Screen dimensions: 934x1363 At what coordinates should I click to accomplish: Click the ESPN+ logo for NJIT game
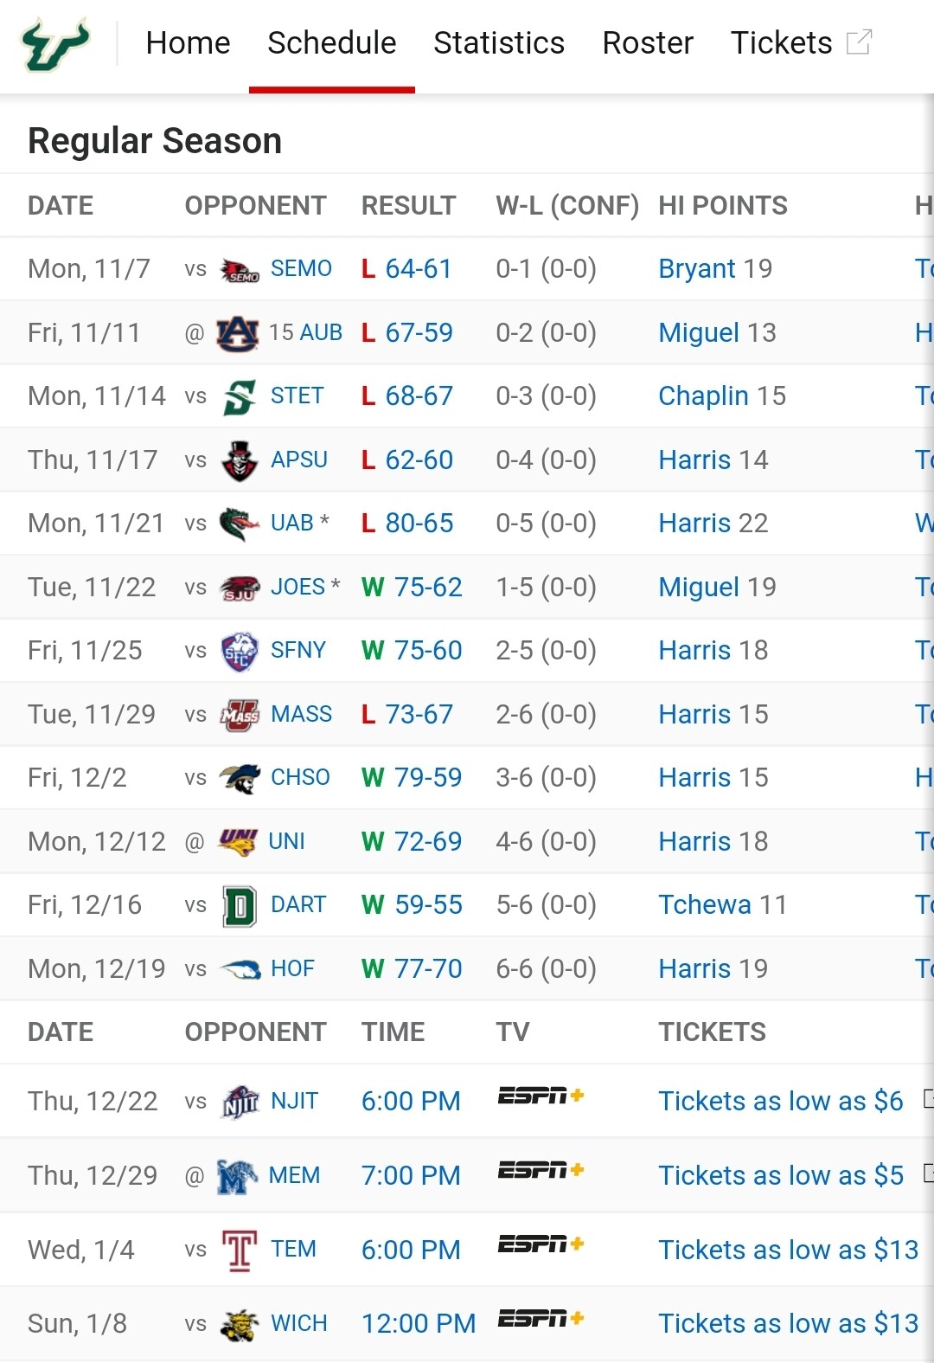(x=541, y=1096)
